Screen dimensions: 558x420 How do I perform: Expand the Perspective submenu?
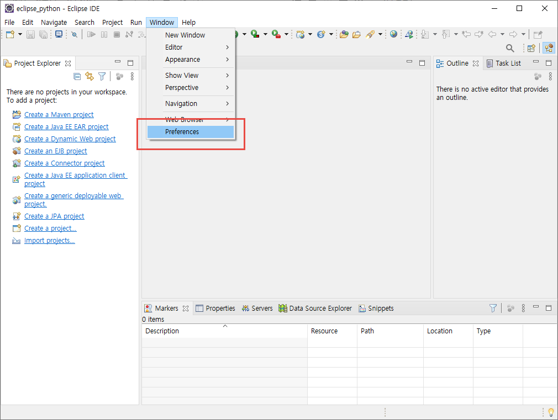(191, 88)
